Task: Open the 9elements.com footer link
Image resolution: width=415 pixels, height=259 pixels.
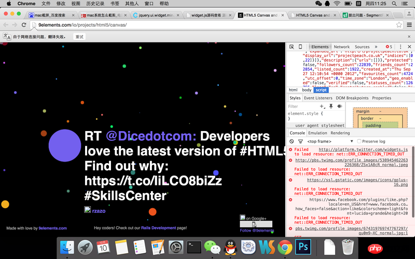Action: 53,228
